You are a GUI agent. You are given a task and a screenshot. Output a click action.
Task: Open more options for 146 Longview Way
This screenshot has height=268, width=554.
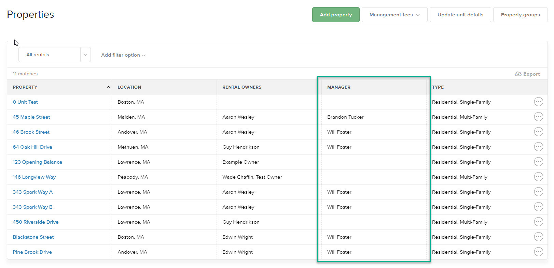538,177
